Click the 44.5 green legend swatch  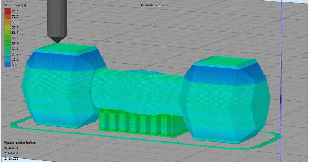click(7, 38)
